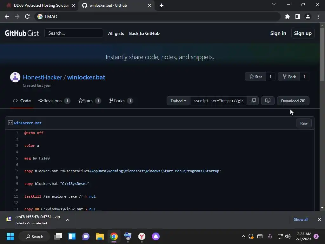This screenshot has height=244, width=325.
Task: Open Task View in the taskbar
Action: [58, 236]
